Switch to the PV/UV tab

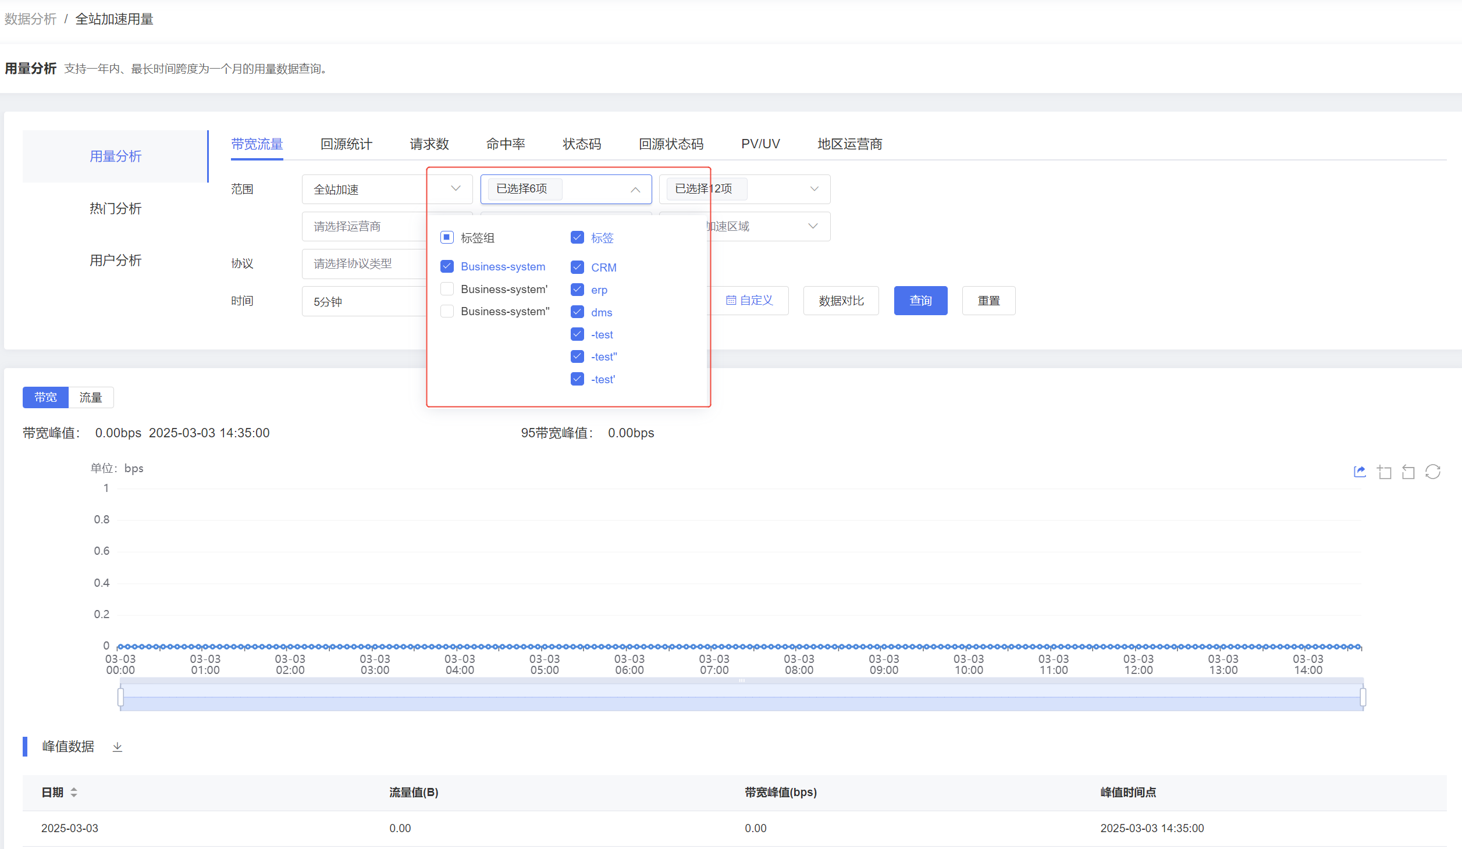[760, 144]
